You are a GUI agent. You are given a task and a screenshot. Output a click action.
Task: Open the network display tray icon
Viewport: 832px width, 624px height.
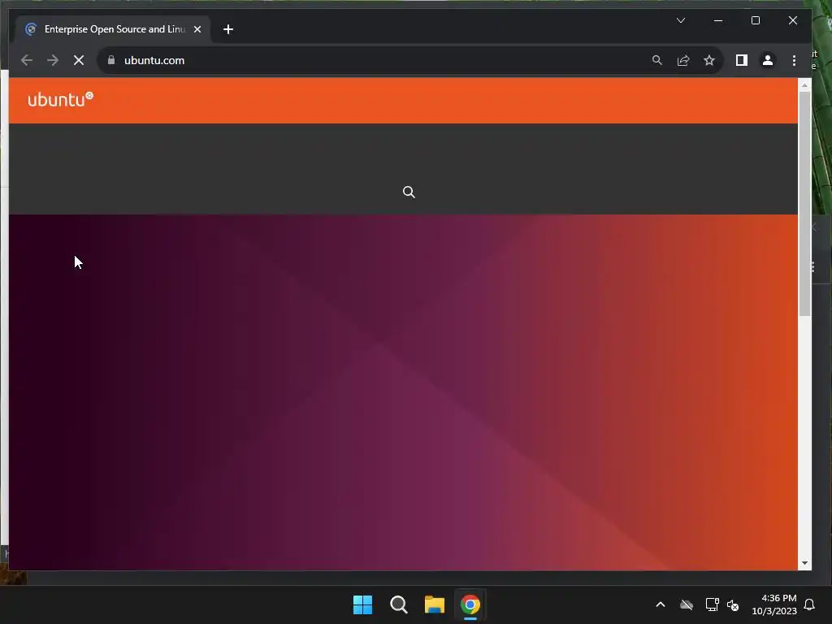pos(712,604)
